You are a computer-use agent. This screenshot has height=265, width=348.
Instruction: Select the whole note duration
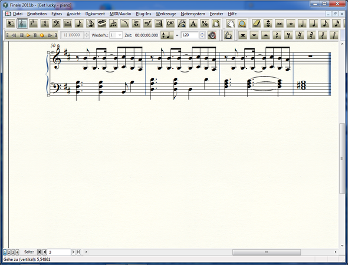[x=291, y=24]
